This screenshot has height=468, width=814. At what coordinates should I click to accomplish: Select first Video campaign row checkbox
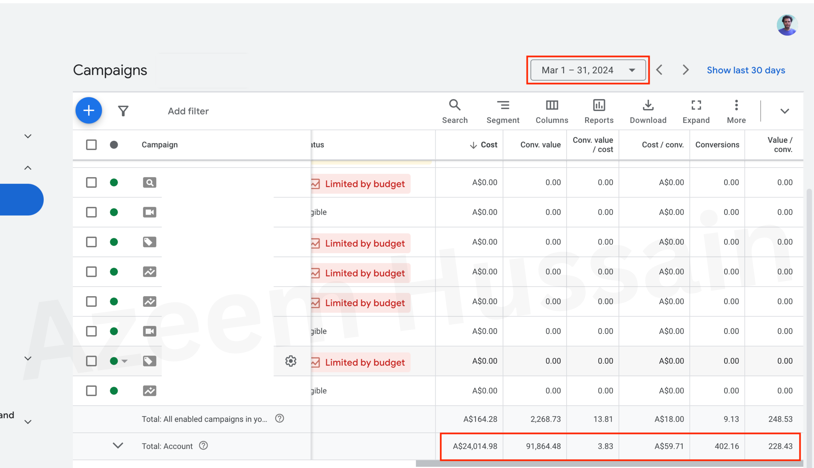[91, 212]
